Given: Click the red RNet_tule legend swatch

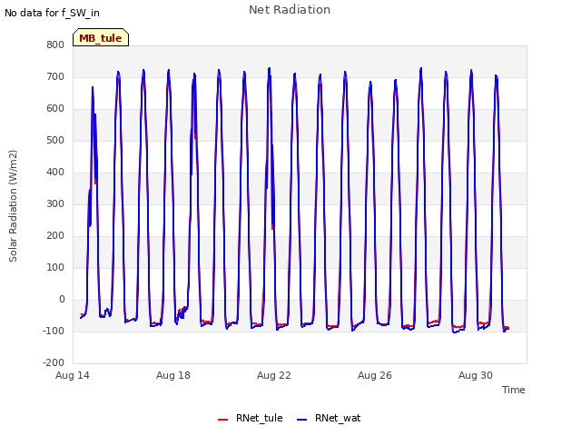Looking at the screenshot, I should (222, 420).
